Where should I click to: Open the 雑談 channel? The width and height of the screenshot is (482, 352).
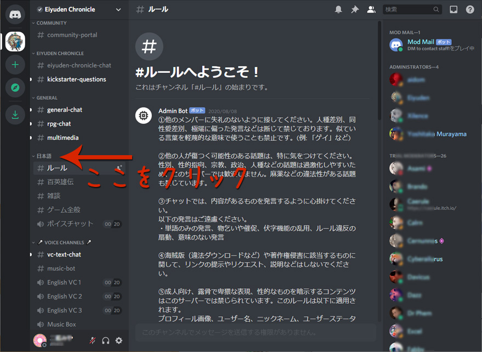click(x=80, y=196)
